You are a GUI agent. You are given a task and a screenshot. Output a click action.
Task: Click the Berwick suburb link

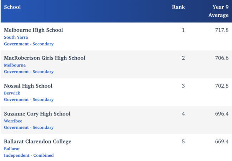point(13,93)
